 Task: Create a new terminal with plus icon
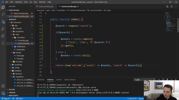(x=159, y=79)
